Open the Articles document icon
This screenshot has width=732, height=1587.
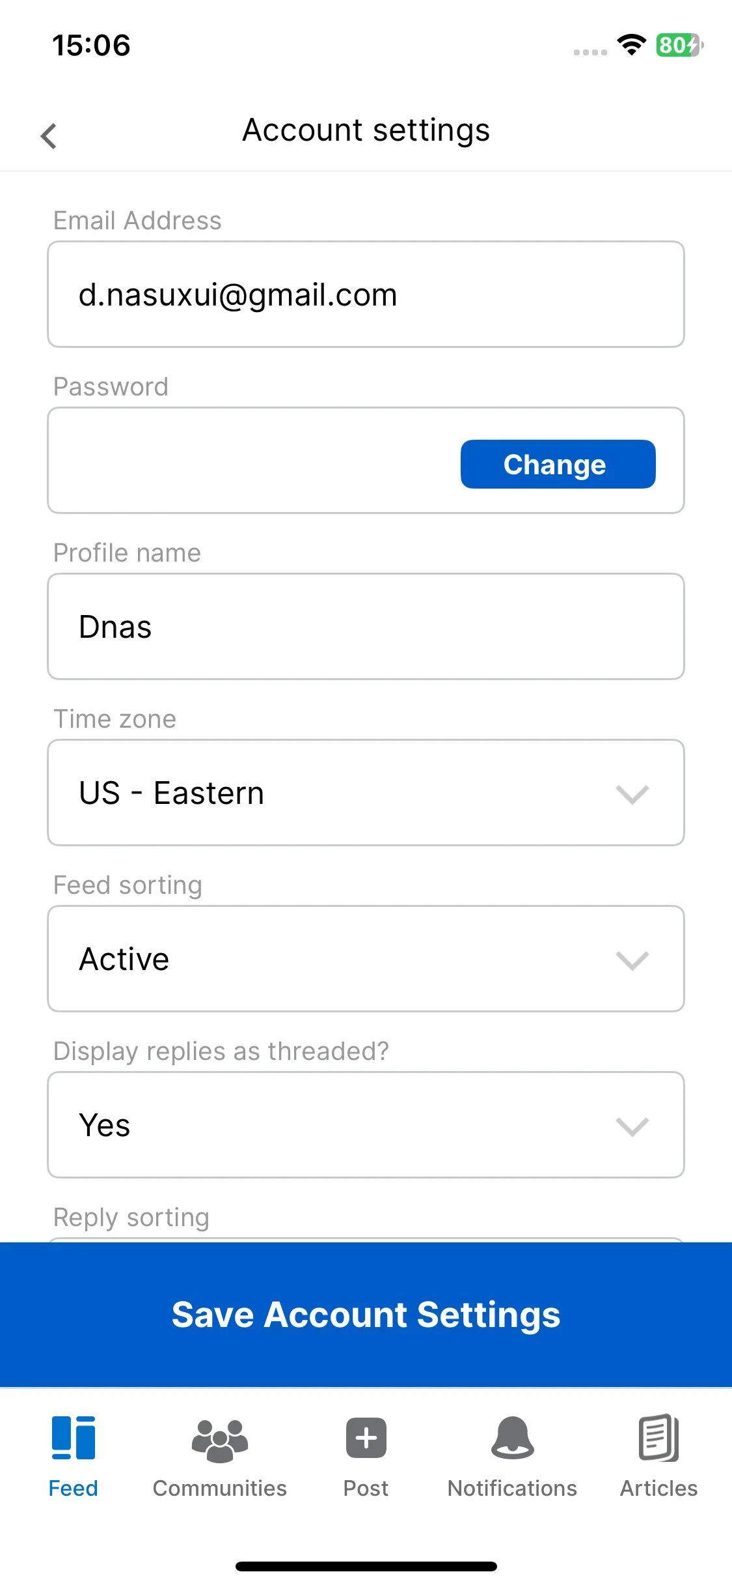659,1437
